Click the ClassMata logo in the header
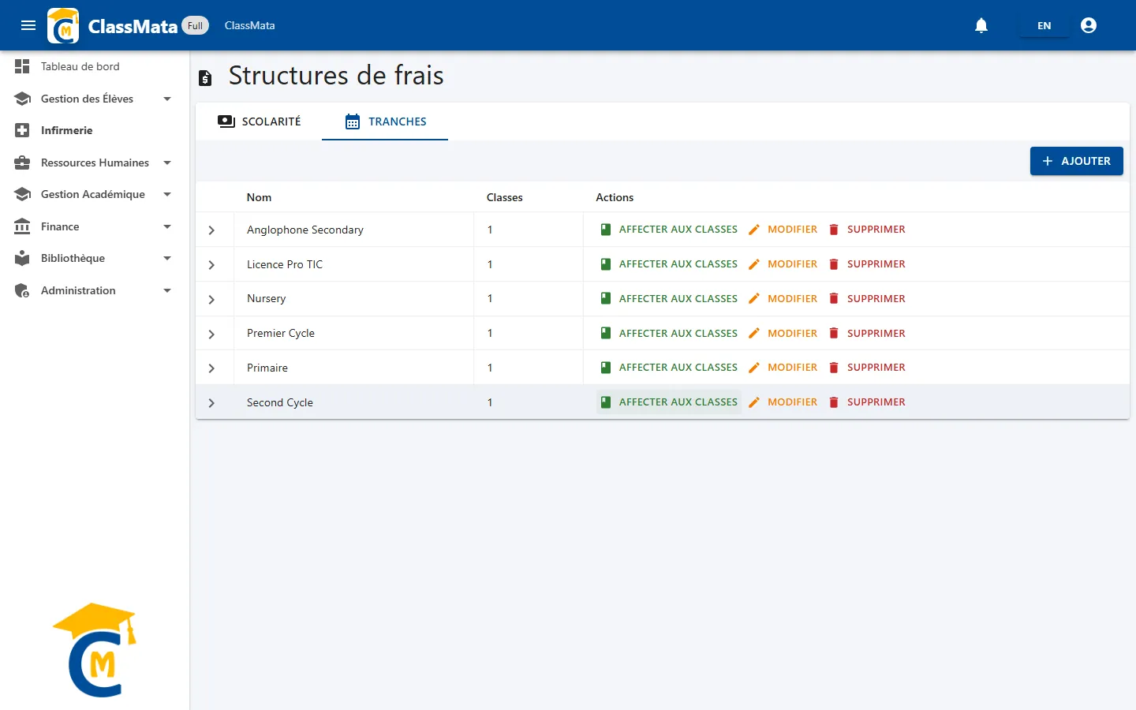The width and height of the screenshot is (1136, 710). coord(63,25)
